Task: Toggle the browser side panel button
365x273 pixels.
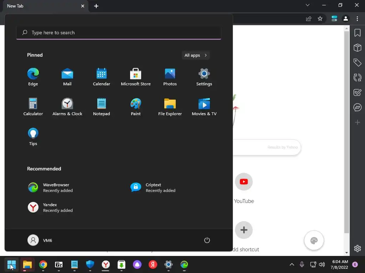Action: pos(334,18)
